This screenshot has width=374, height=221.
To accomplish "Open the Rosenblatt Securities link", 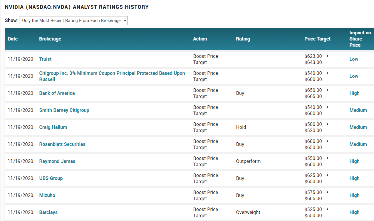I will click(62, 144).
